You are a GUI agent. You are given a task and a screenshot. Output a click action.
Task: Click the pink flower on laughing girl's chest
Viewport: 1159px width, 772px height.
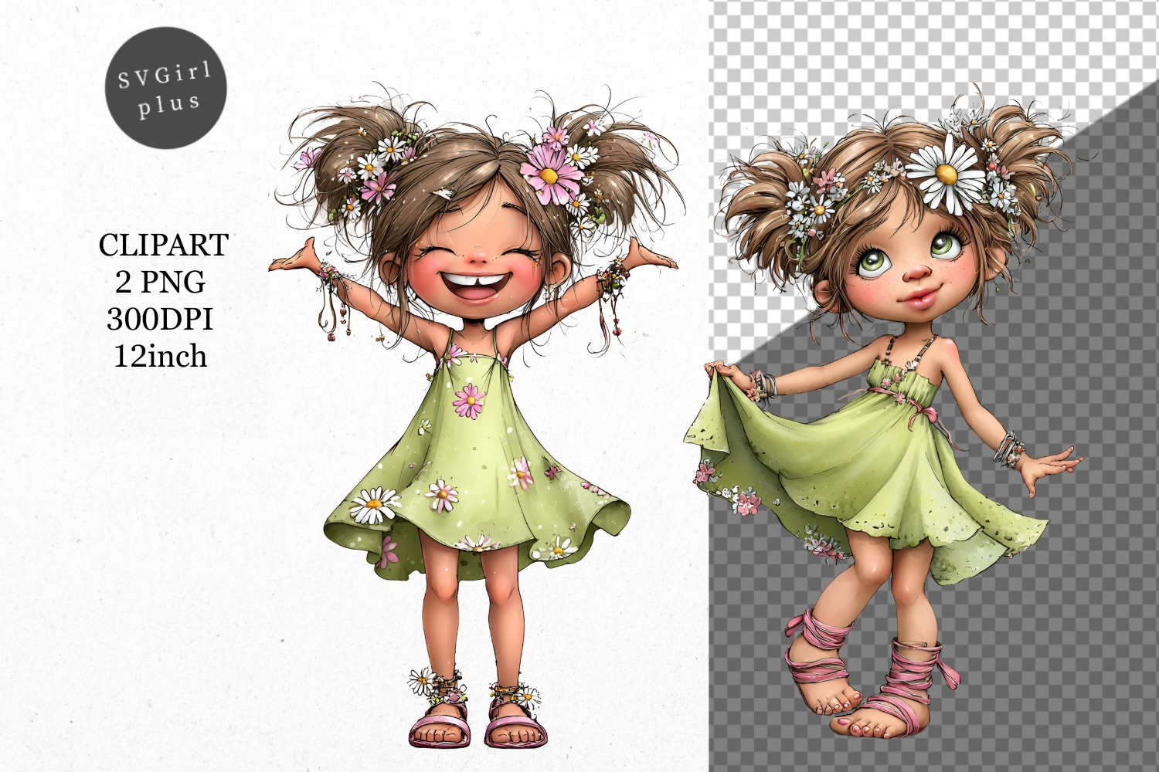point(469,401)
